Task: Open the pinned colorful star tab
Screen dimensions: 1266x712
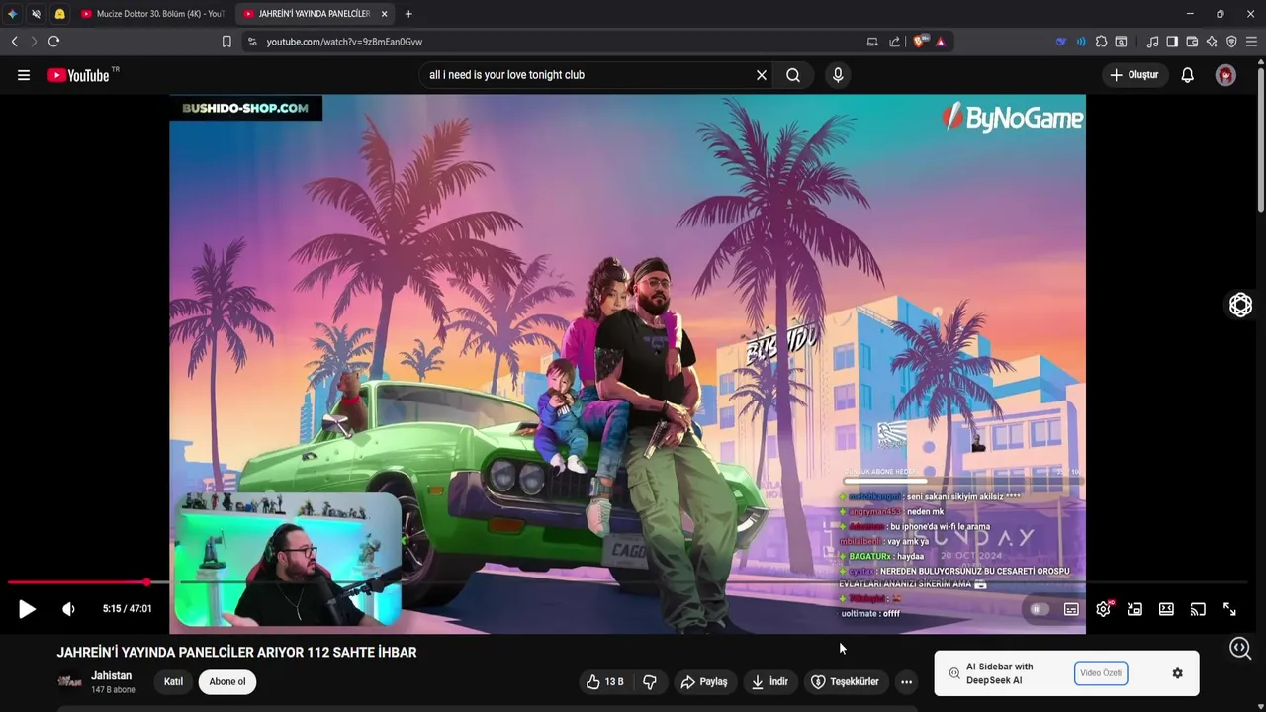Action: pos(12,14)
